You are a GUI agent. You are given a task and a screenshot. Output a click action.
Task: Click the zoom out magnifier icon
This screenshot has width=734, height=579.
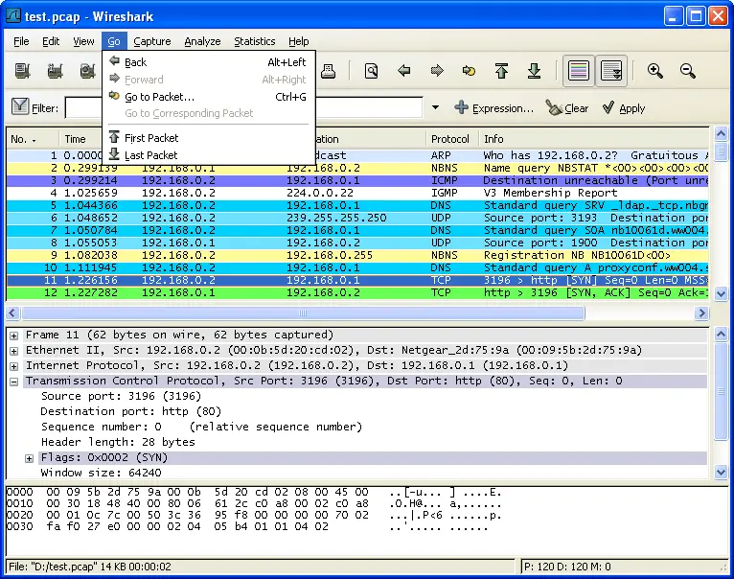click(687, 71)
